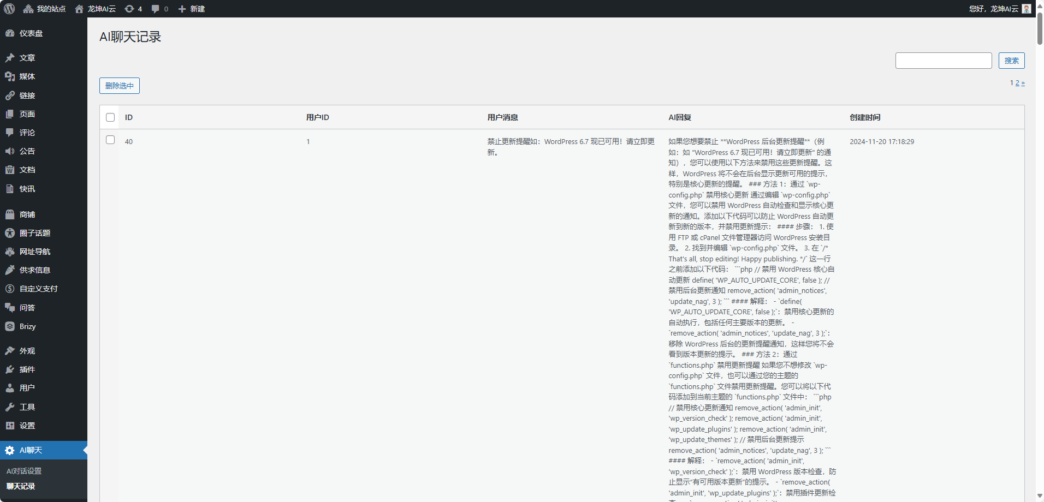Click the 快讯 news icon
The image size is (1044, 502).
coord(10,189)
